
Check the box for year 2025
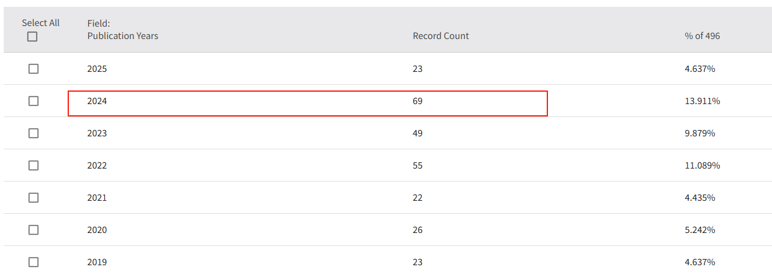click(34, 69)
